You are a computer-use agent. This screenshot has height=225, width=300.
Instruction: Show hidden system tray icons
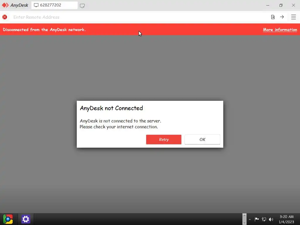click(250, 219)
